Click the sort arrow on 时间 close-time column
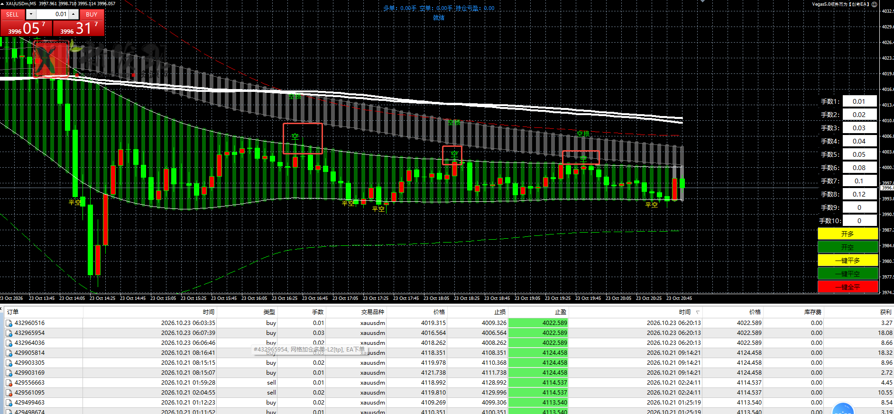The image size is (894, 414). [698, 312]
